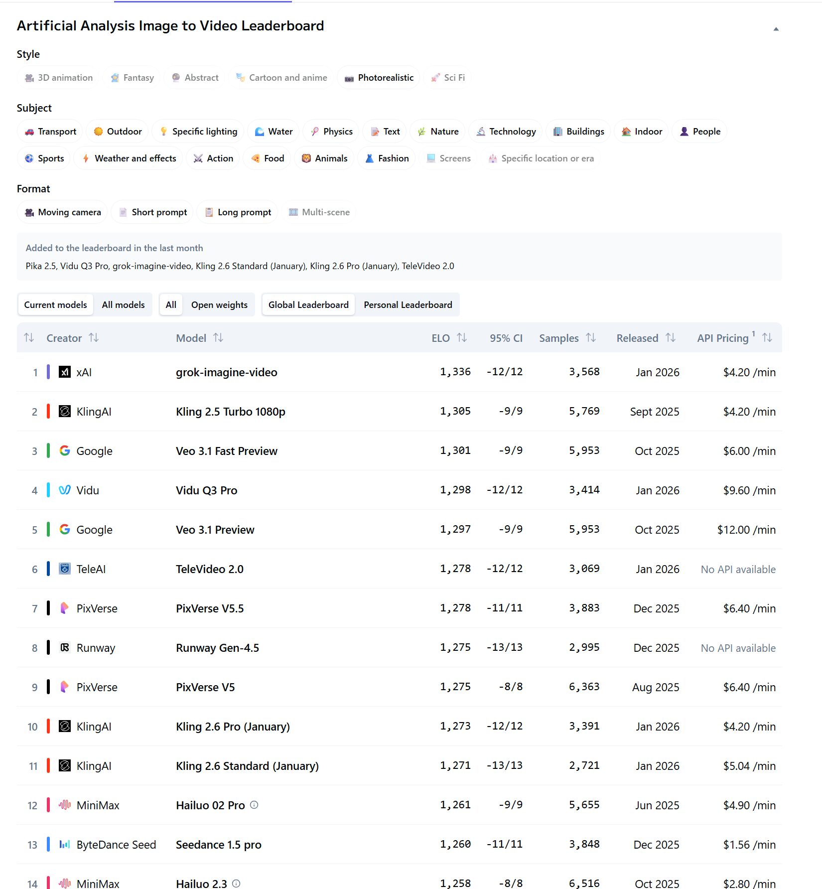Enable the Sports subject filter
Viewport: 822px width, 889px height.
pos(44,158)
